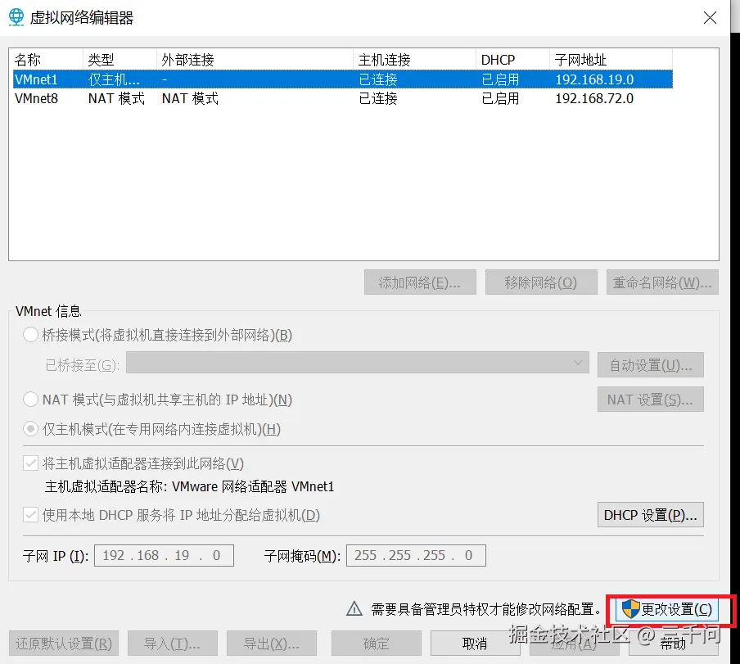Toggle 将主机虚拟适配器连接到此网络 checkbox

30,463
